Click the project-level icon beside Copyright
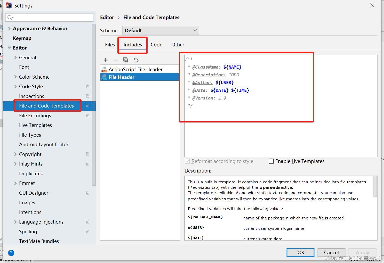 click(x=87, y=154)
